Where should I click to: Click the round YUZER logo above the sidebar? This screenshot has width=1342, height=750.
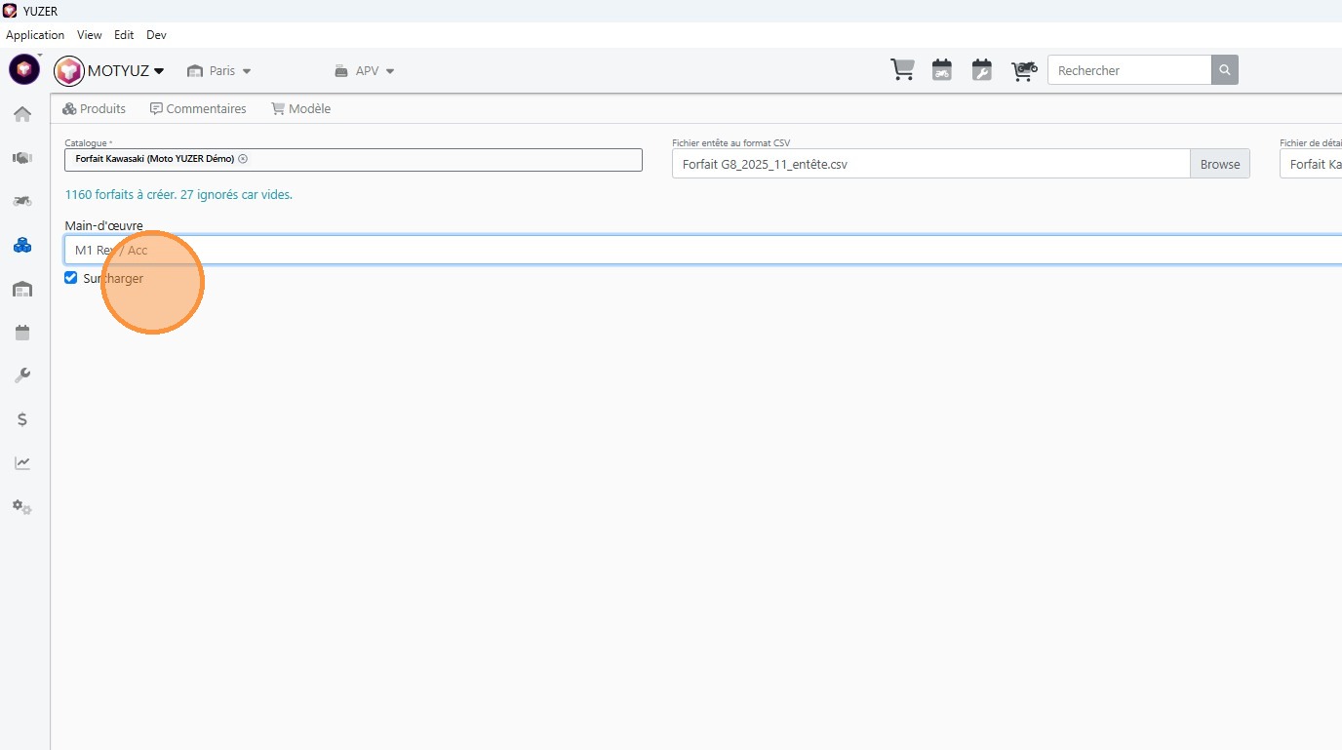[x=24, y=69]
